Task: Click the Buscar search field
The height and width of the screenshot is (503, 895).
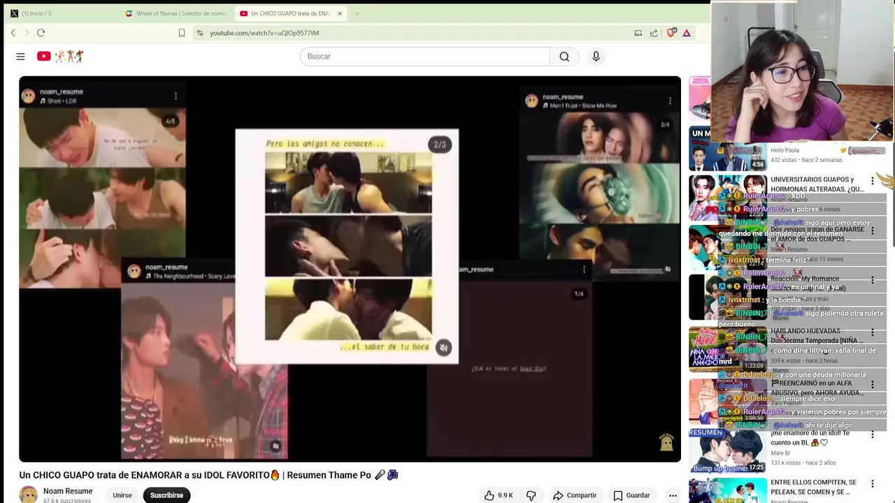Action: coord(425,57)
